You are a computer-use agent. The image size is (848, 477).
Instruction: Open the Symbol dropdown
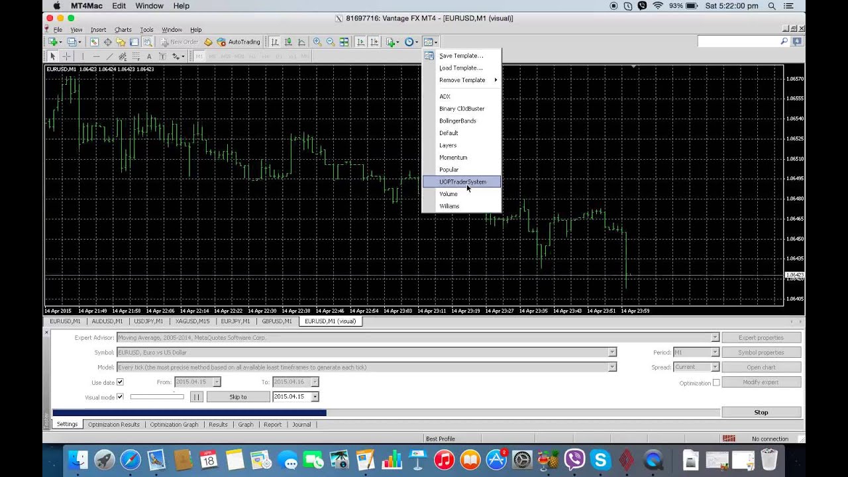pyautogui.click(x=612, y=352)
